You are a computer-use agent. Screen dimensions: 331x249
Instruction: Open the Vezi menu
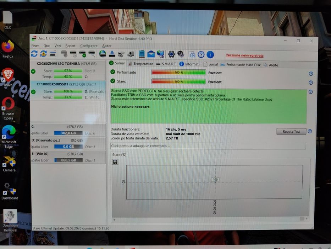[x=57, y=46]
